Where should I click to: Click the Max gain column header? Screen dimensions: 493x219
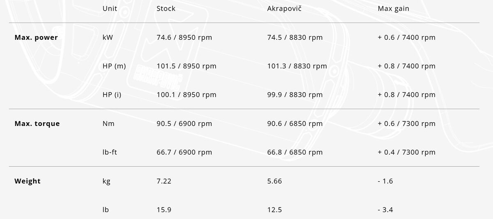point(393,9)
